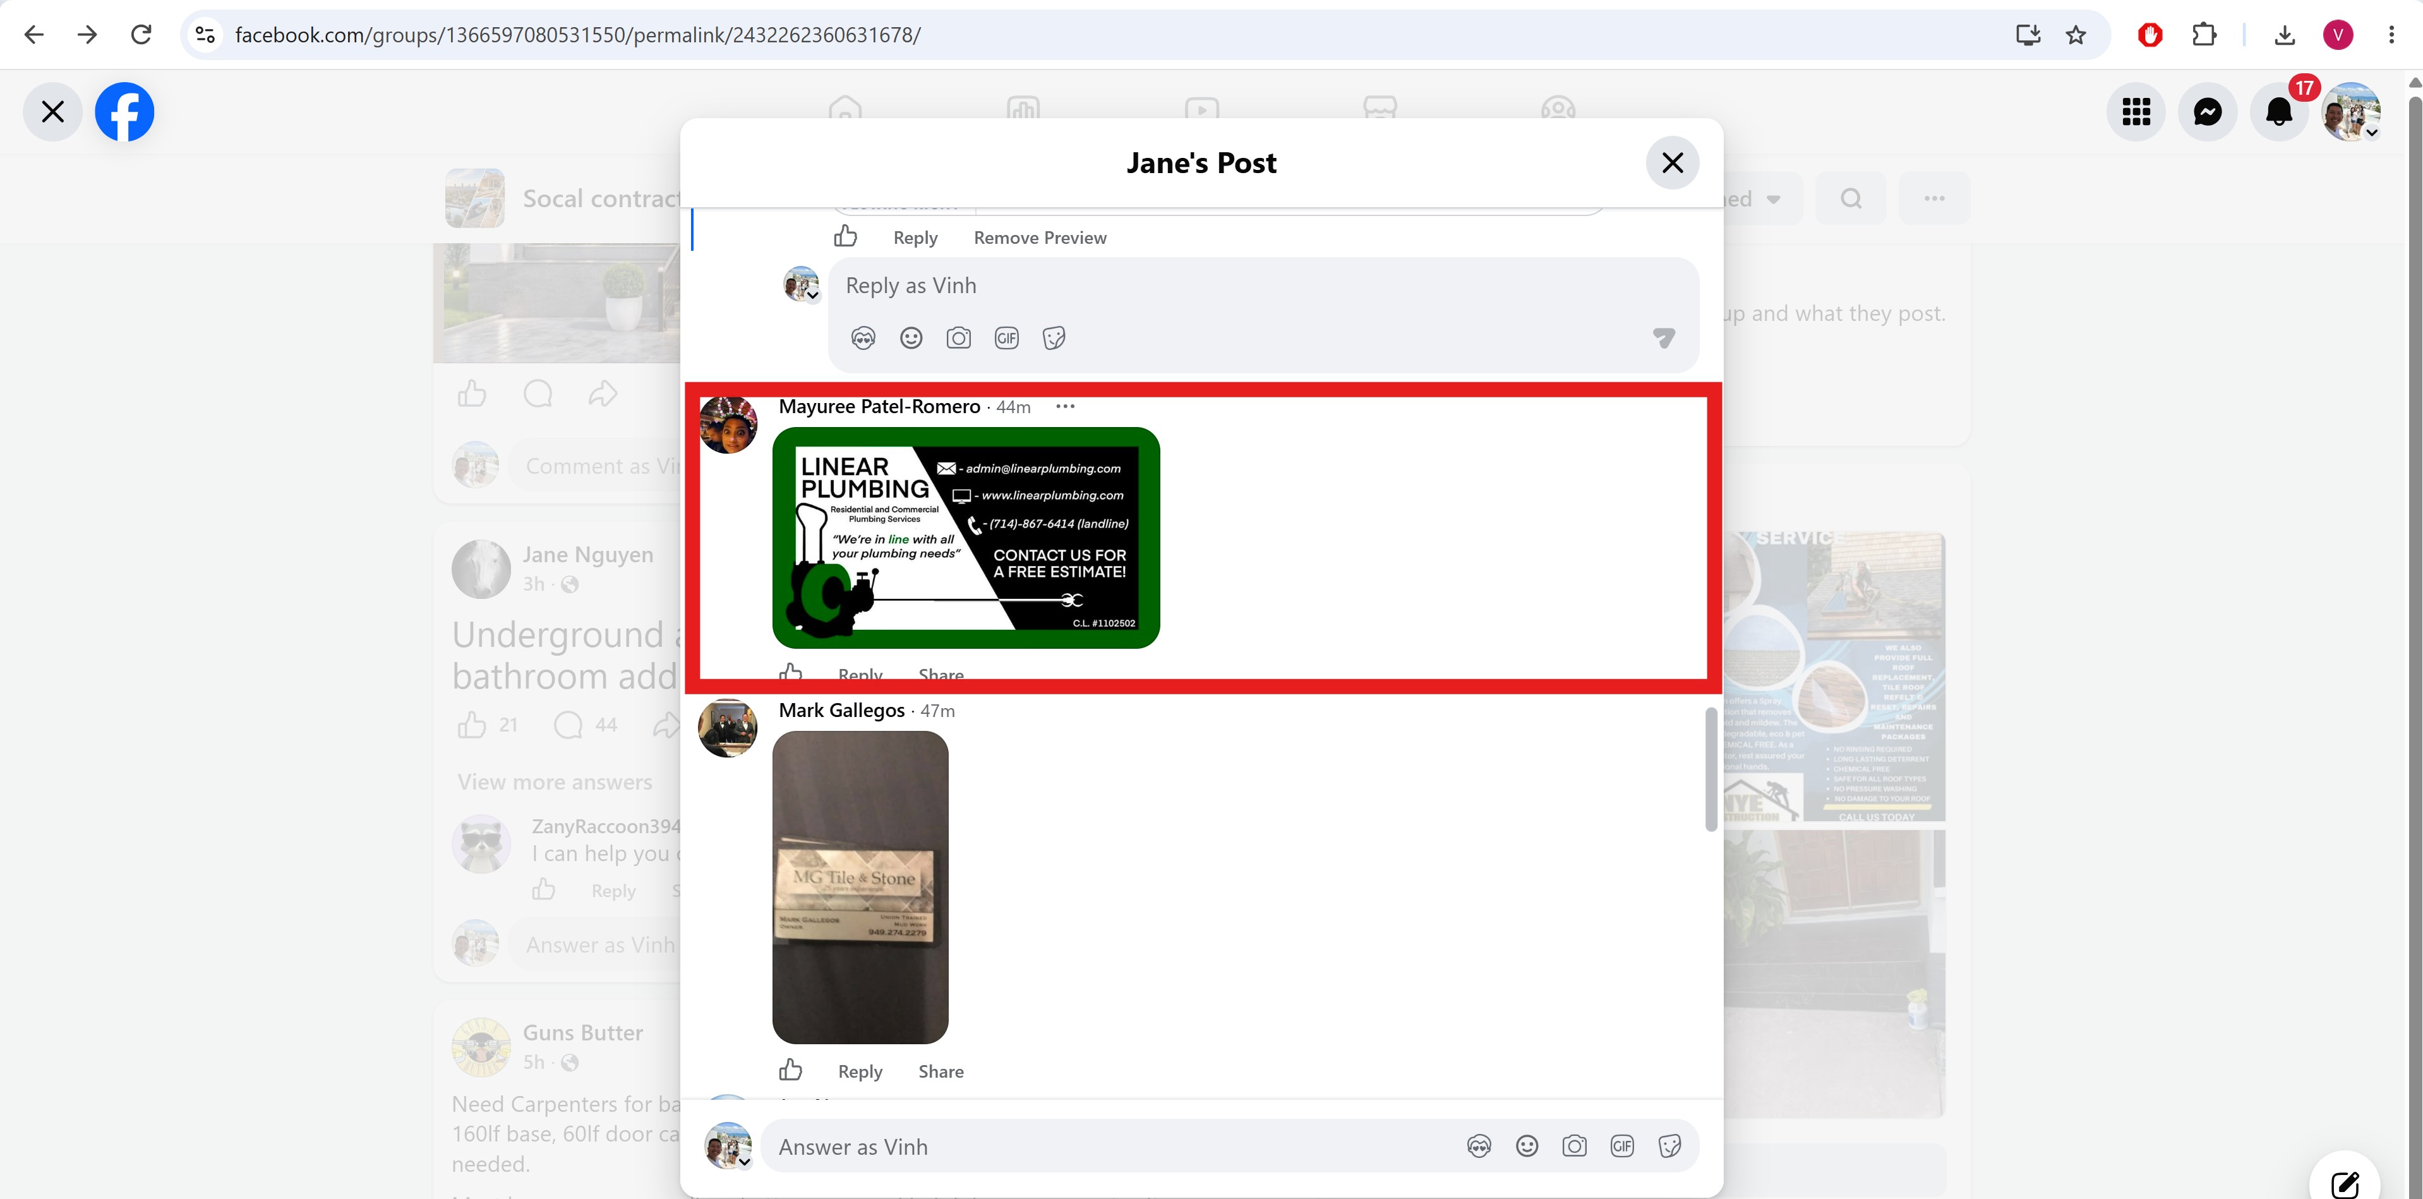
Task: Open the MG Tile & Stone card photo
Action: click(x=860, y=887)
